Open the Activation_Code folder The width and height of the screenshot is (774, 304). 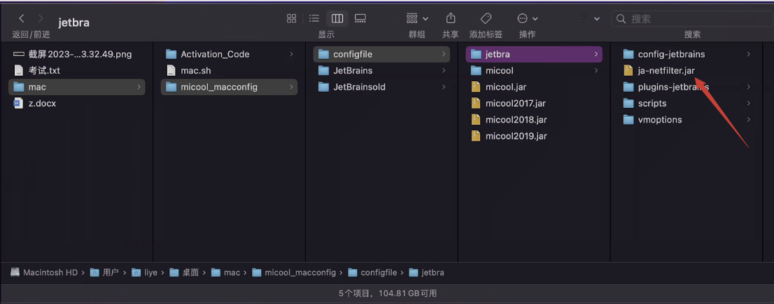point(214,54)
